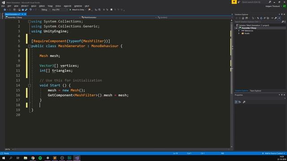Click the split editor handle above the scrollbar
The height and width of the screenshot is (161, 287).
pos(231,20)
